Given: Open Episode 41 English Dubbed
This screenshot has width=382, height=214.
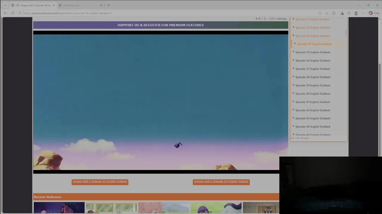Looking at the screenshot, I should (312, 102).
